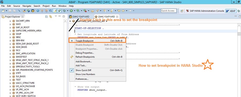Viewport: 241px width, 97px height.
Task: Click the editor vertical scrollbar thumb
Action: tap(239, 34)
